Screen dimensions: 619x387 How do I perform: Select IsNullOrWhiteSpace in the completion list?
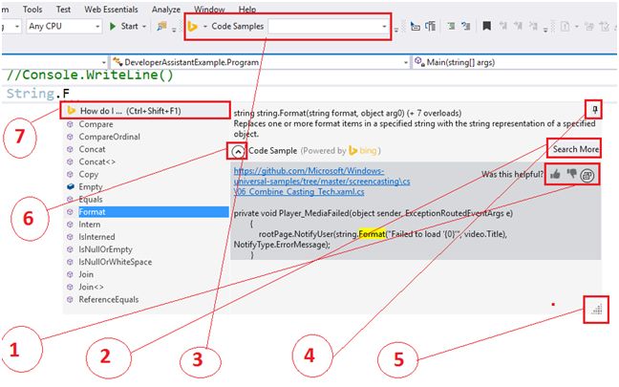[x=116, y=262]
